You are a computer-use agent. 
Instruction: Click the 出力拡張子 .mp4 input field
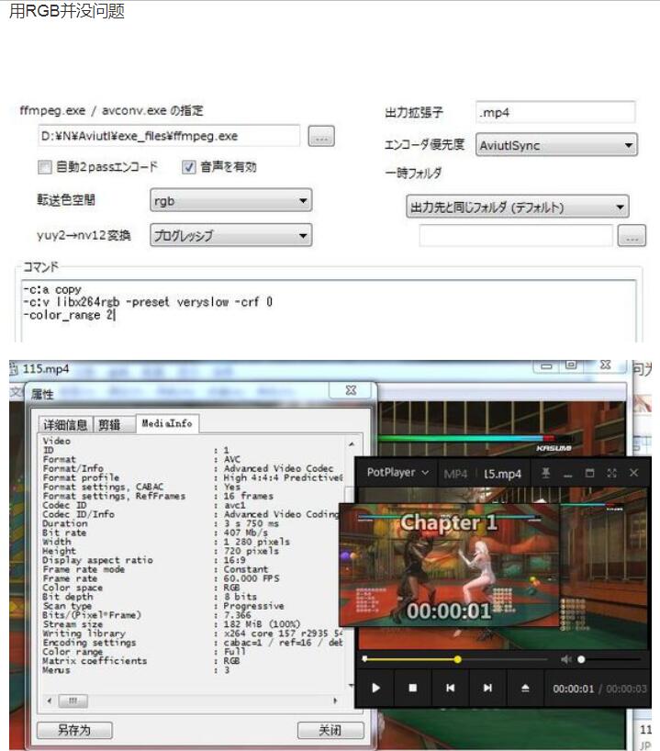555,113
